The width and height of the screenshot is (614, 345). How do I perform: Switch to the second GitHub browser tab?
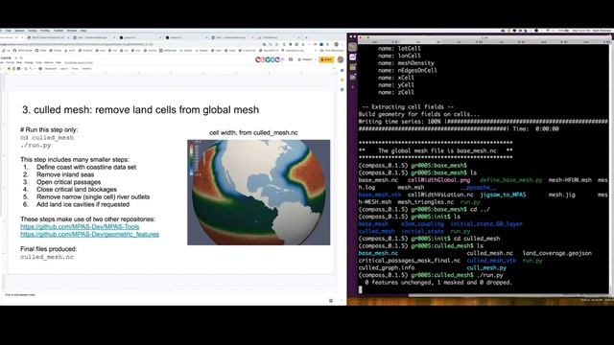click(186, 37)
